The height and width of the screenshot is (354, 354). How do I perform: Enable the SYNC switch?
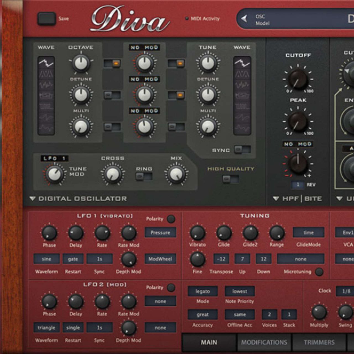coord(242,150)
